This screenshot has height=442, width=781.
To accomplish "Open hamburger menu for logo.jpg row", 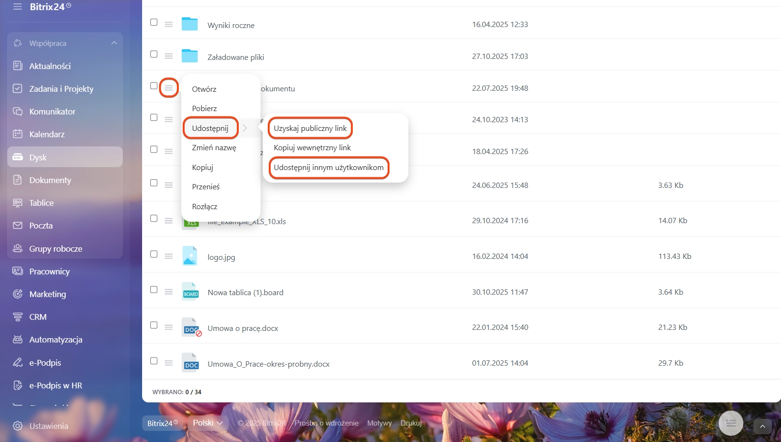I will pos(169,257).
